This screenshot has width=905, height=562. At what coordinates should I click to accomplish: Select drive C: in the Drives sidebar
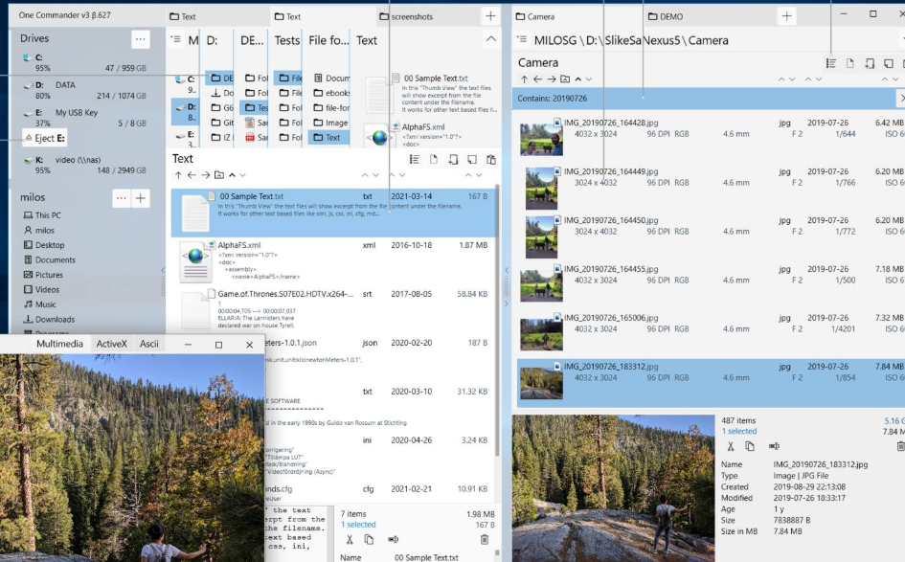click(x=84, y=62)
